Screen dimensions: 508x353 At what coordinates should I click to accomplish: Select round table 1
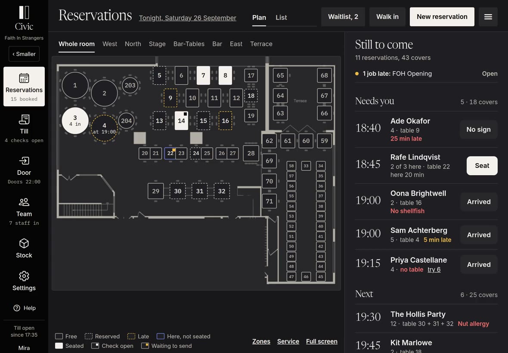(75, 85)
